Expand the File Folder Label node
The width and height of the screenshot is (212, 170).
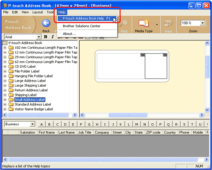point(5,71)
